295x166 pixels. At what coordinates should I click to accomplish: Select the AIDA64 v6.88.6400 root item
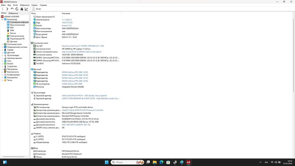[x=12, y=17]
